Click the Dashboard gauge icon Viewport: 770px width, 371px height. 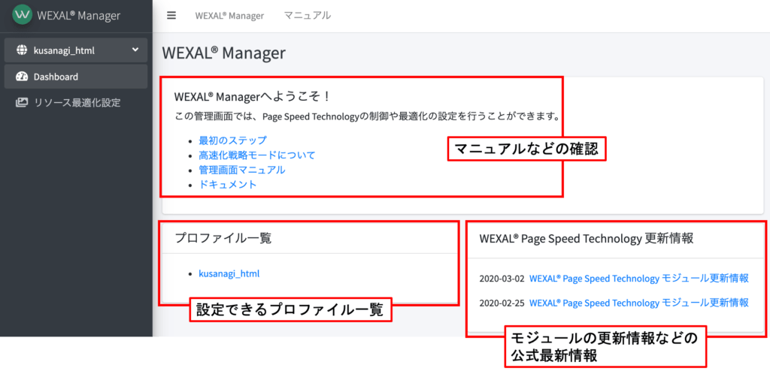coord(22,77)
